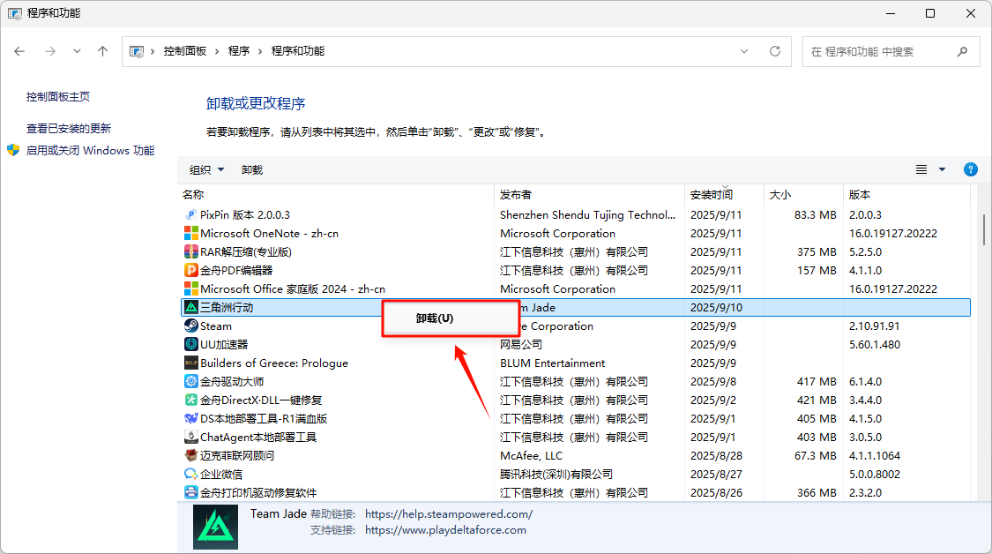The height and width of the screenshot is (554, 992).
Task: Click the vertical scrollbar thumb of the list
Action: [x=984, y=230]
